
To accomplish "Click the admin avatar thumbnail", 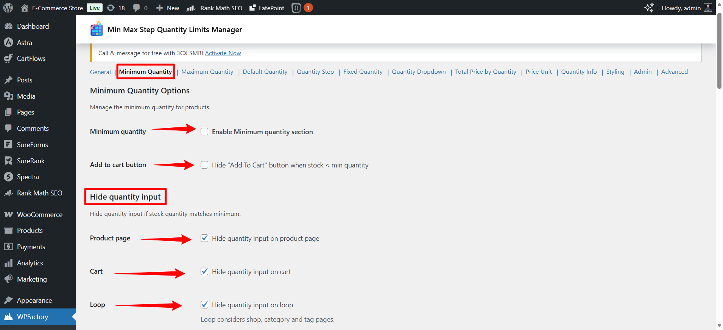I will [707, 8].
